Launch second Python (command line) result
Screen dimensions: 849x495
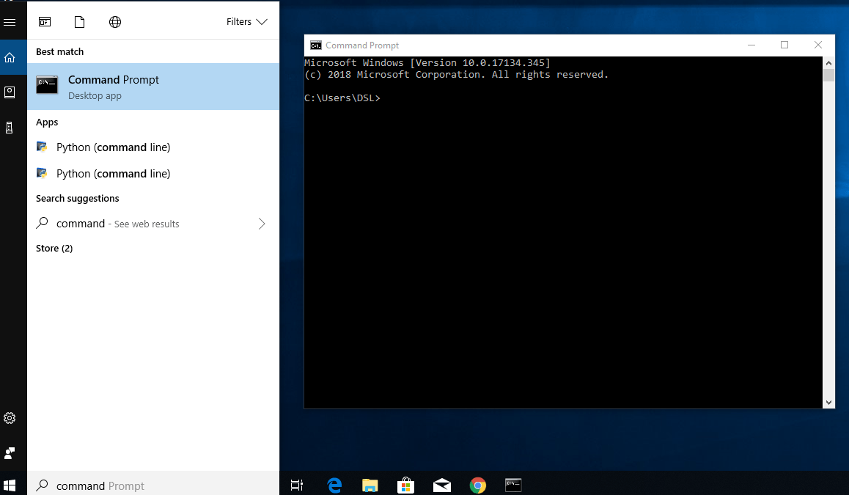[153, 173]
